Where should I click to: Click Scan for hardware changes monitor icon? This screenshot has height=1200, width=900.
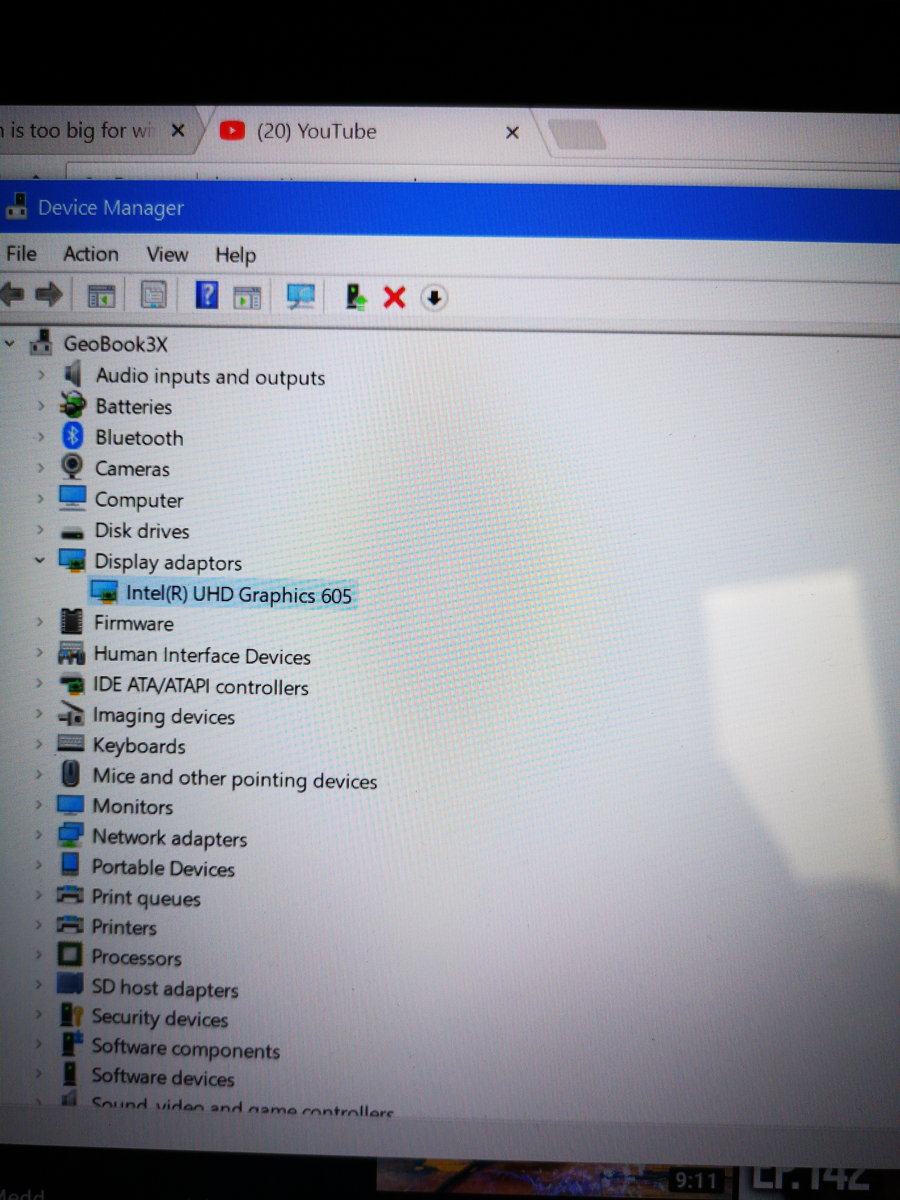coord(302,296)
